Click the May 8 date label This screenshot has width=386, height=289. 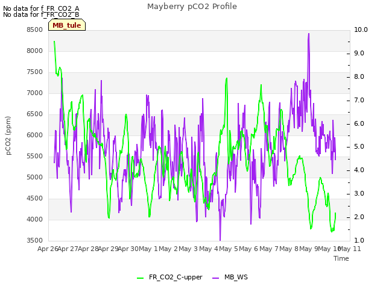289,249
